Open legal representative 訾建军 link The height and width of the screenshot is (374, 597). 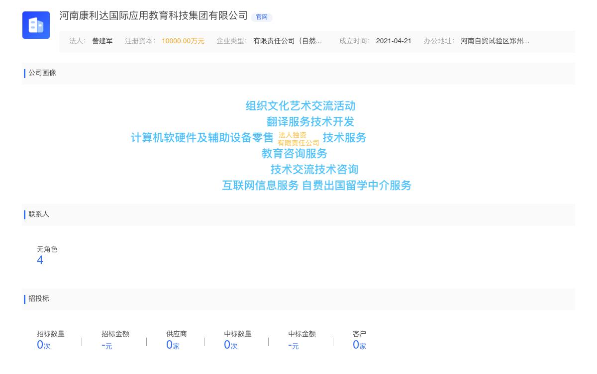click(102, 41)
